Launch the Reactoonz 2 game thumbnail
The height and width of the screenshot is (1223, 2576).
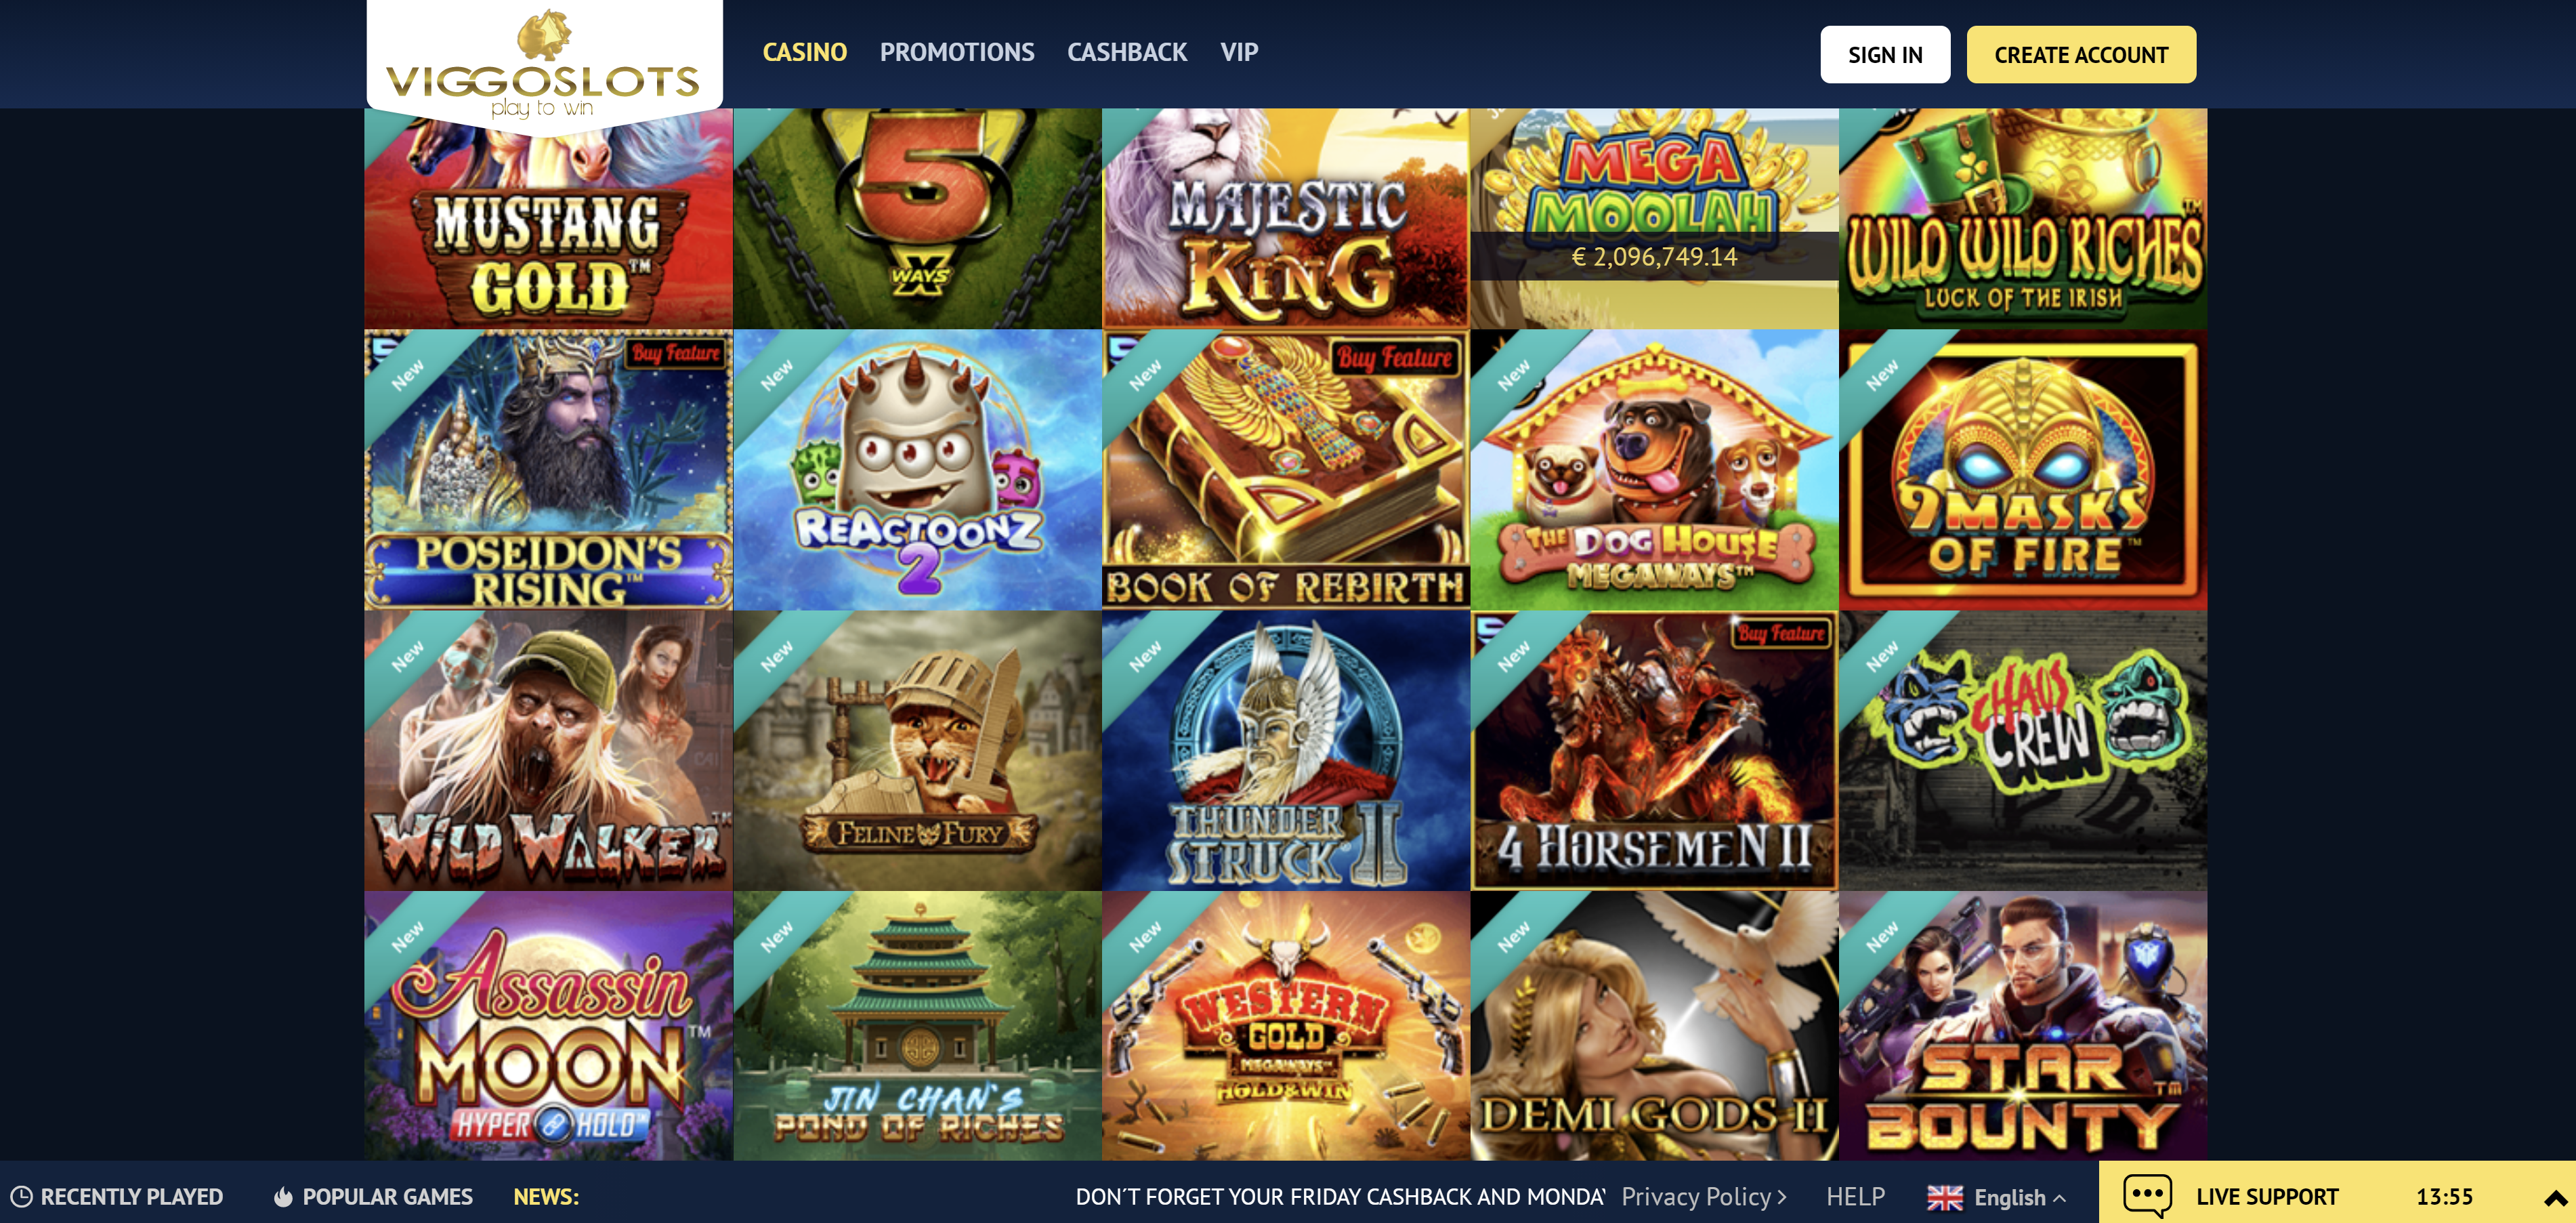[917, 470]
